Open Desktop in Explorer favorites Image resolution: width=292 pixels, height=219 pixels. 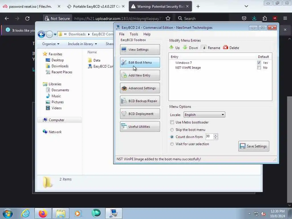pyautogui.click(x=58, y=60)
